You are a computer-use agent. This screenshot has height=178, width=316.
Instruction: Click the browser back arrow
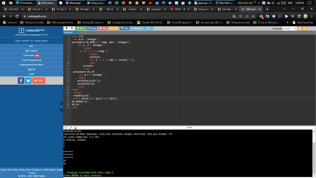coord(4,16)
